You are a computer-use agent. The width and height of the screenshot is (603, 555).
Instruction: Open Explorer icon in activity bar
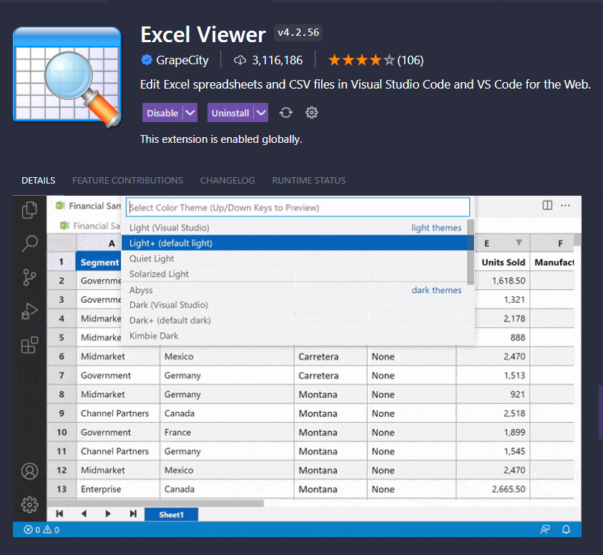30,210
